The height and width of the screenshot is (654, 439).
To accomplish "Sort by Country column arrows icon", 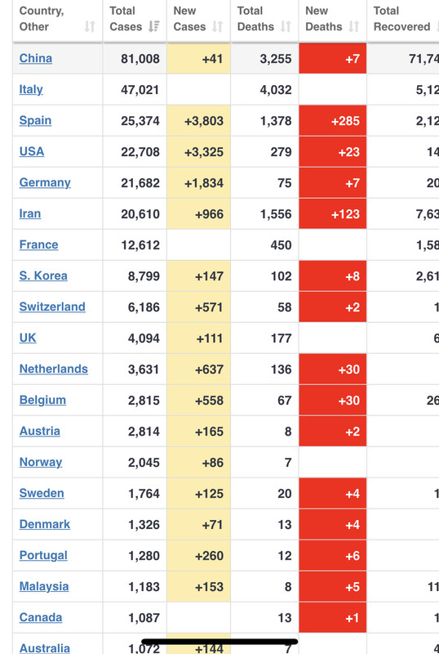I will pyautogui.click(x=90, y=27).
